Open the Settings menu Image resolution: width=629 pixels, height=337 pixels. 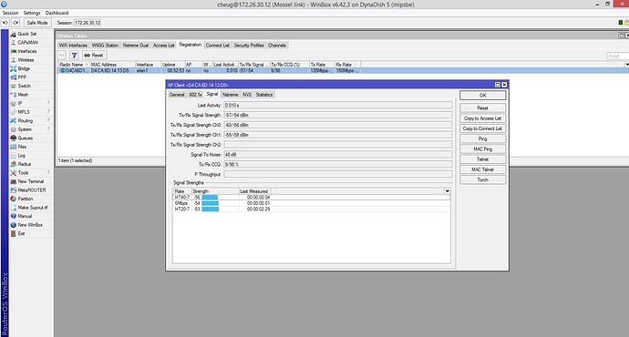click(32, 13)
